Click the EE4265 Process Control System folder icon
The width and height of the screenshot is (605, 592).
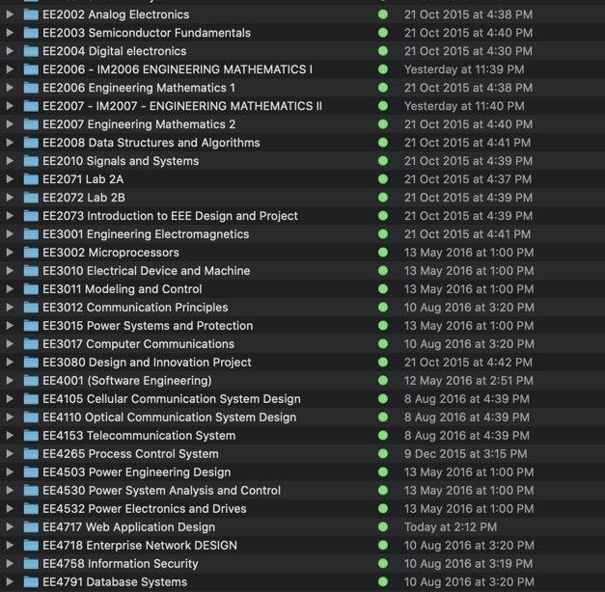[x=31, y=454]
